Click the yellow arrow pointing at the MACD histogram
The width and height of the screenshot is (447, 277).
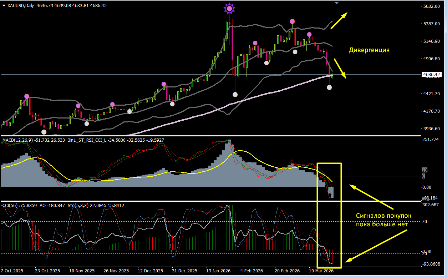click(x=371, y=197)
